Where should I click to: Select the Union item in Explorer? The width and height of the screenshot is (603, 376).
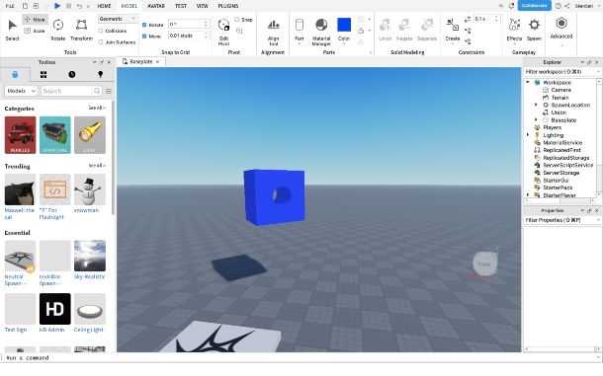pyautogui.click(x=559, y=113)
